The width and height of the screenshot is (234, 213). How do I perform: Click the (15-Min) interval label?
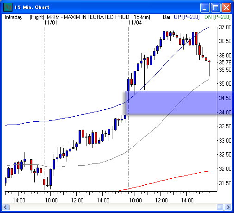click(x=141, y=17)
